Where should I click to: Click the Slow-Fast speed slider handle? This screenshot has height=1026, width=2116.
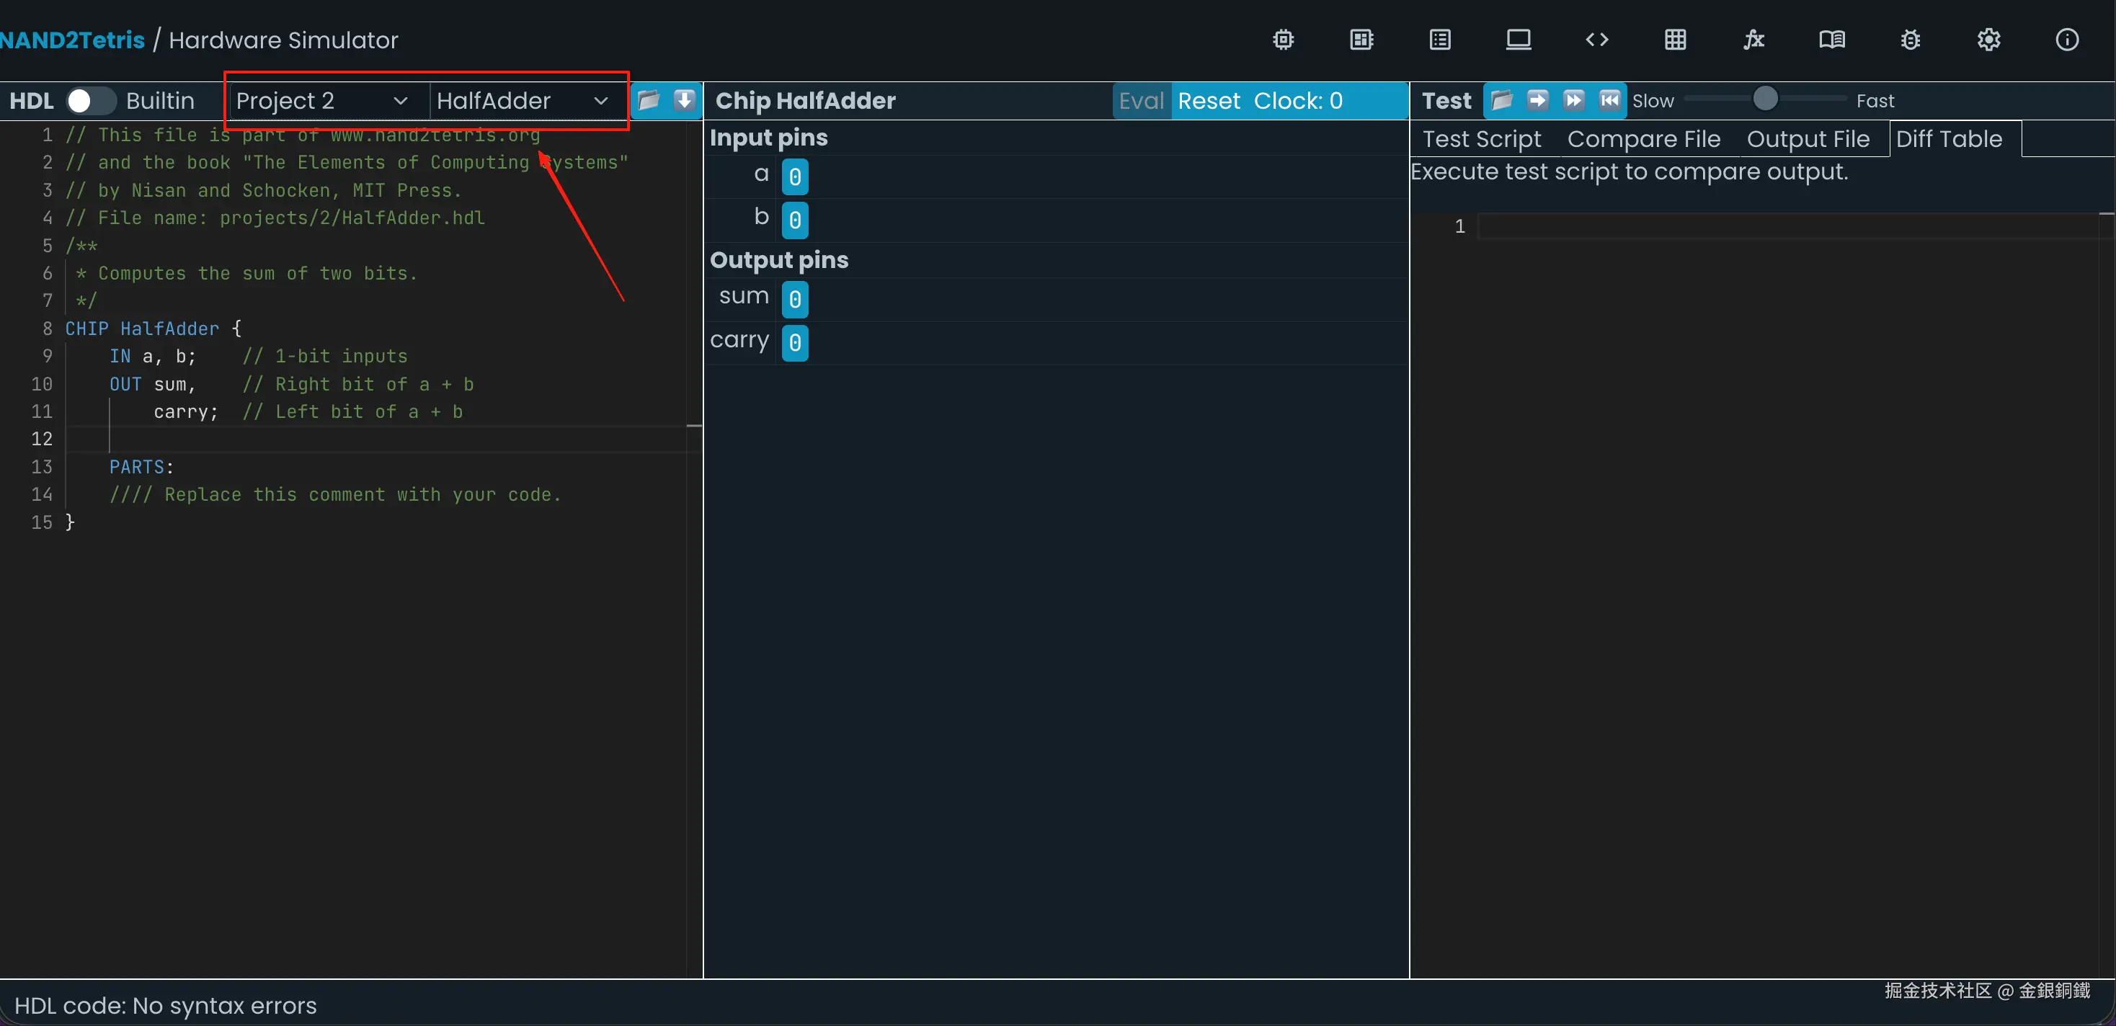pyautogui.click(x=1765, y=99)
